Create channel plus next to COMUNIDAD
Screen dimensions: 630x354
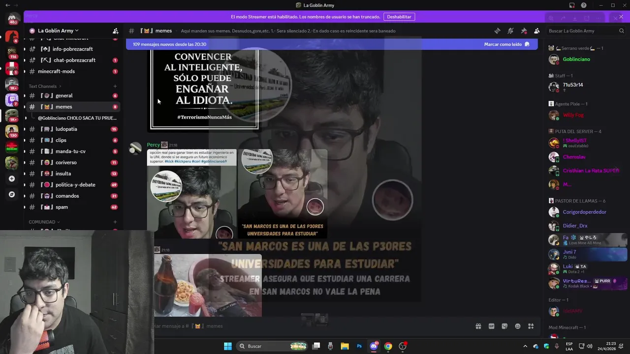point(115,222)
